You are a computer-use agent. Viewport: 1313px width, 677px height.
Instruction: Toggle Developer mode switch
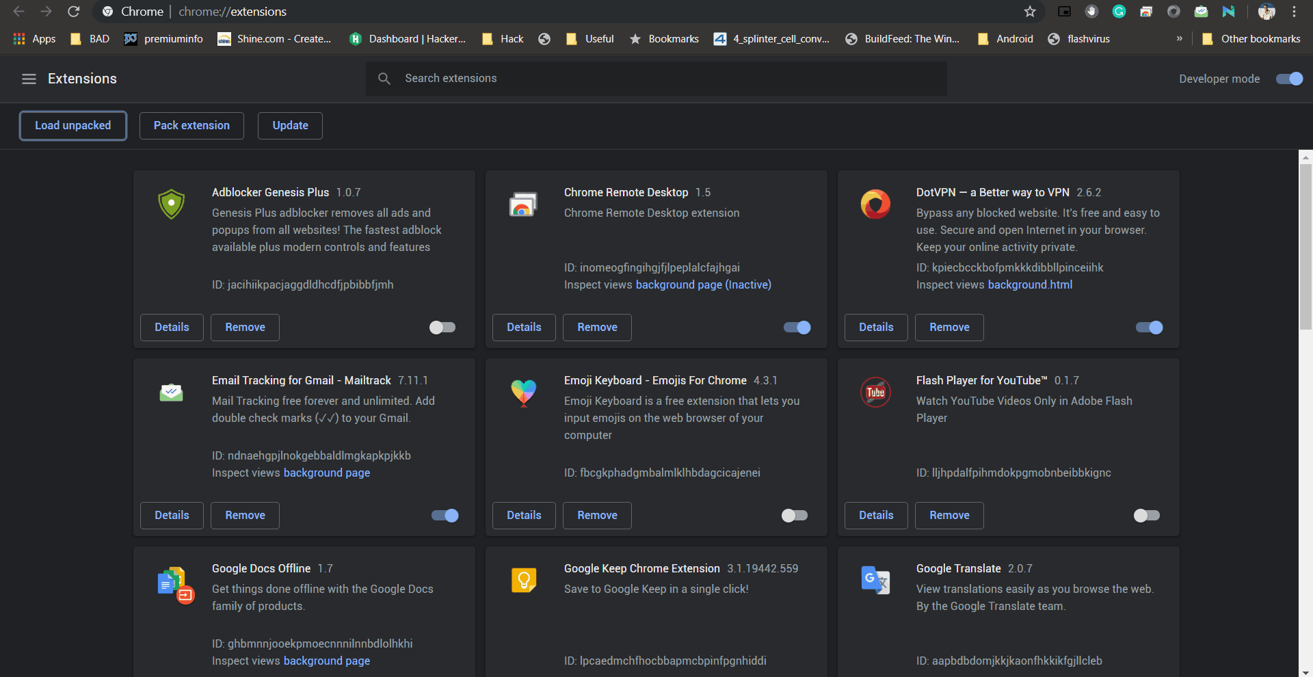click(1290, 79)
